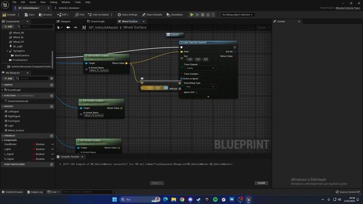Screen dimensions: 363x204
Task: Add new graph via plus icon
Action: pyautogui.click(x=52, y=85)
